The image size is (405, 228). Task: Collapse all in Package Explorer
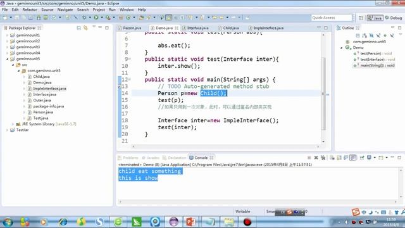[78, 28]
